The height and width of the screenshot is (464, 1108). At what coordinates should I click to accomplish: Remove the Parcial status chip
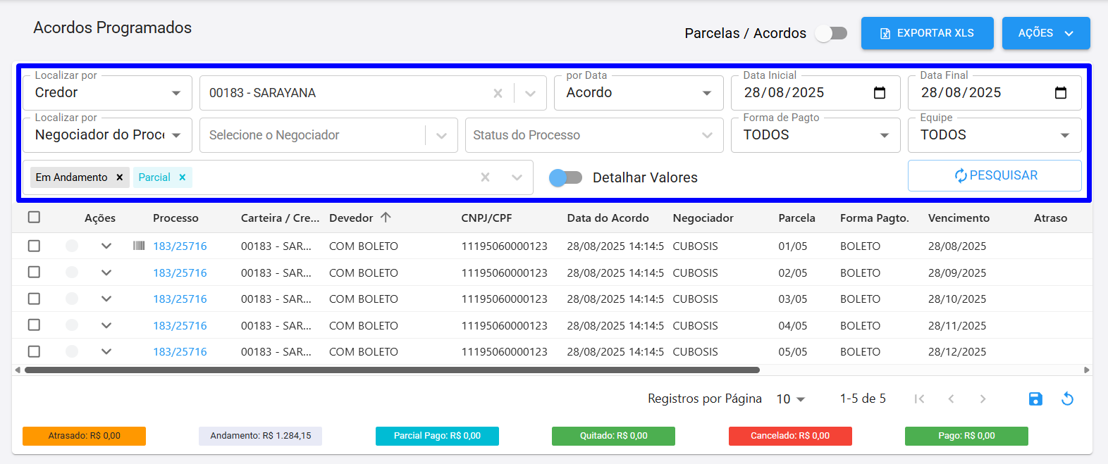coord(183,177)
